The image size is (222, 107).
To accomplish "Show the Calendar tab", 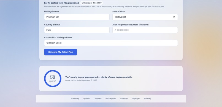I will tap(124, 99).
